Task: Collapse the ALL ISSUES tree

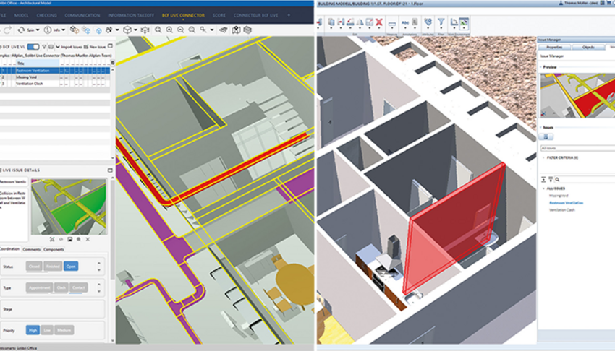Action: (x=542, y=188)
